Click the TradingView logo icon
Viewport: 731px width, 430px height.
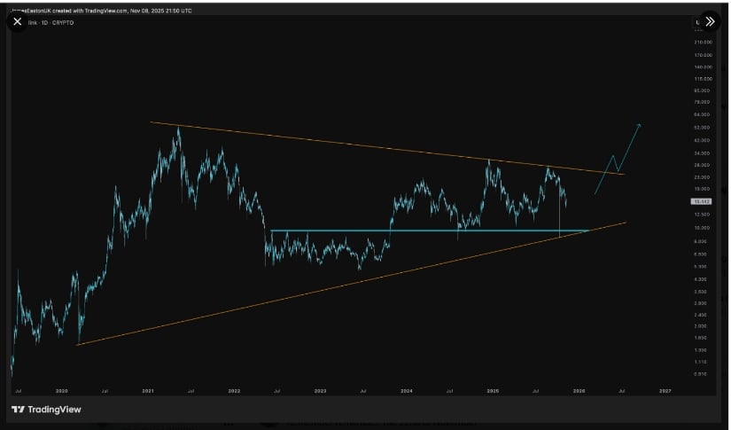click(18, 410)
